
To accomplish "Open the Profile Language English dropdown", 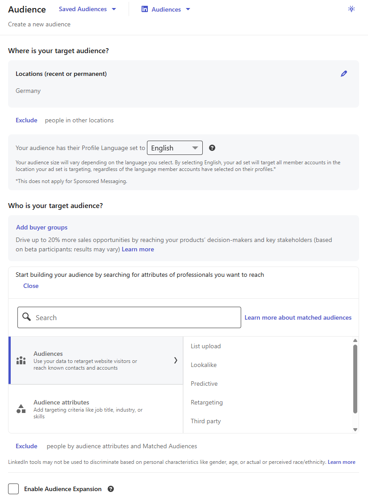I will pos(175,148).
